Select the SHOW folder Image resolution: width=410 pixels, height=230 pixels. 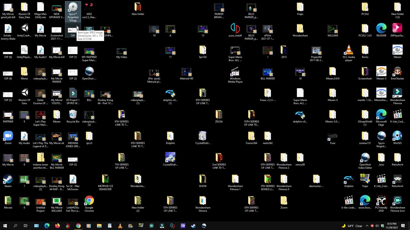[x=203, y=181]
